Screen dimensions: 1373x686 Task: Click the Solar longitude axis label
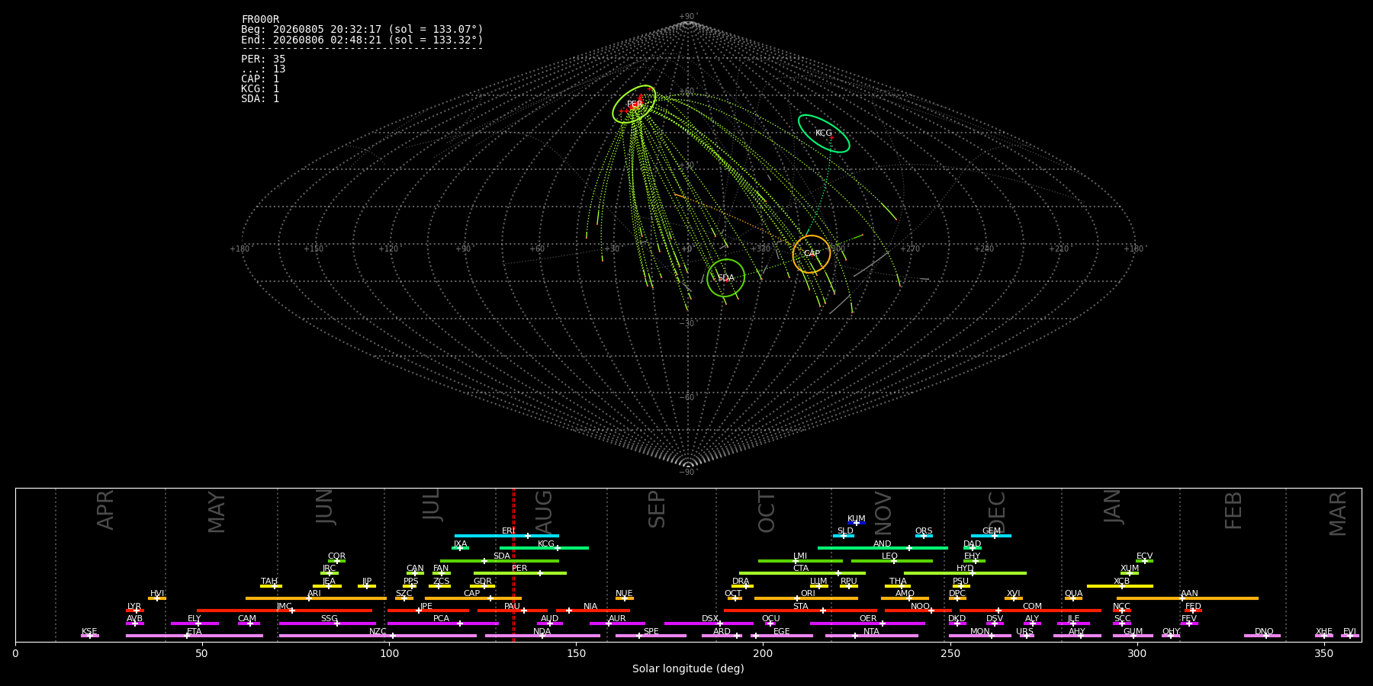pyautogui.click(x=688, y=669)
